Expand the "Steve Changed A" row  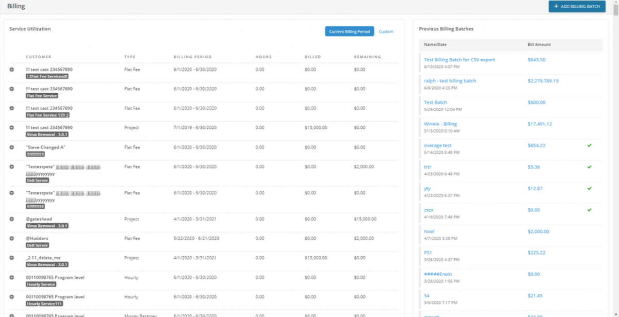coord(12,147)
